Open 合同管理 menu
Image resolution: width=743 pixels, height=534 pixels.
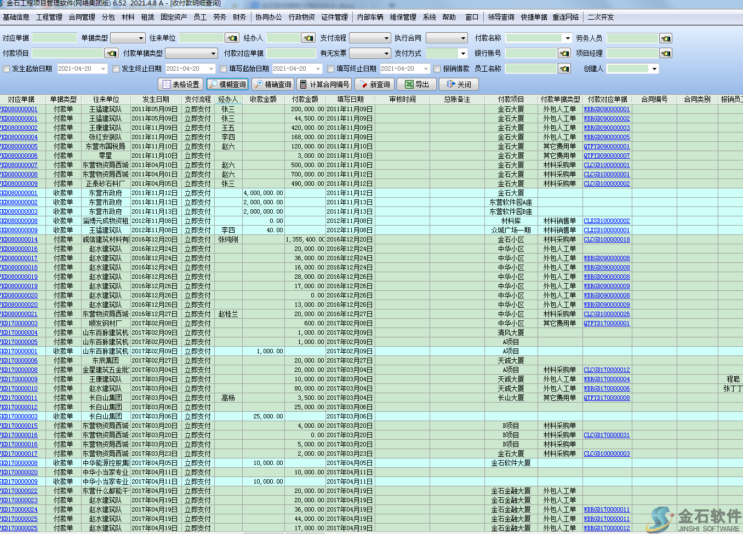82,17
